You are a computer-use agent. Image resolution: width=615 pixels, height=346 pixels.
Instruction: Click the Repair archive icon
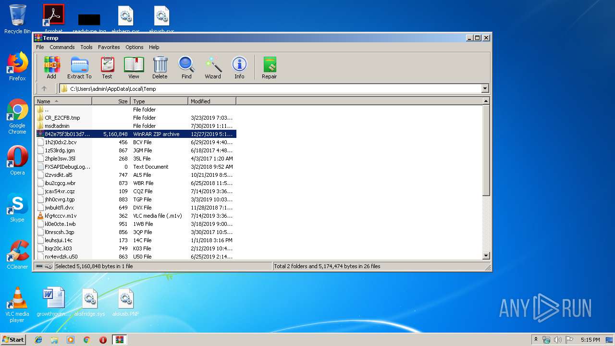coord(269,67)
